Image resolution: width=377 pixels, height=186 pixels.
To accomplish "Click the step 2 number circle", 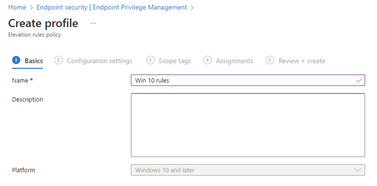I will tap(58, 60).
